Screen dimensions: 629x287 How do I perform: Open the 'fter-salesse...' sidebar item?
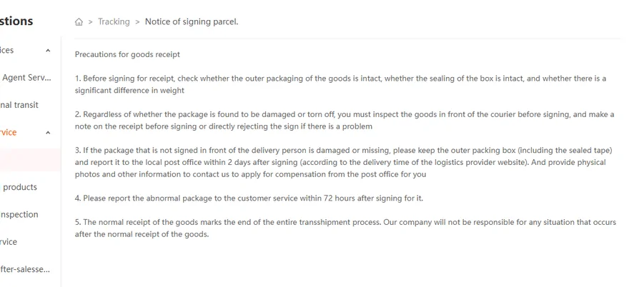coord(25,269)
